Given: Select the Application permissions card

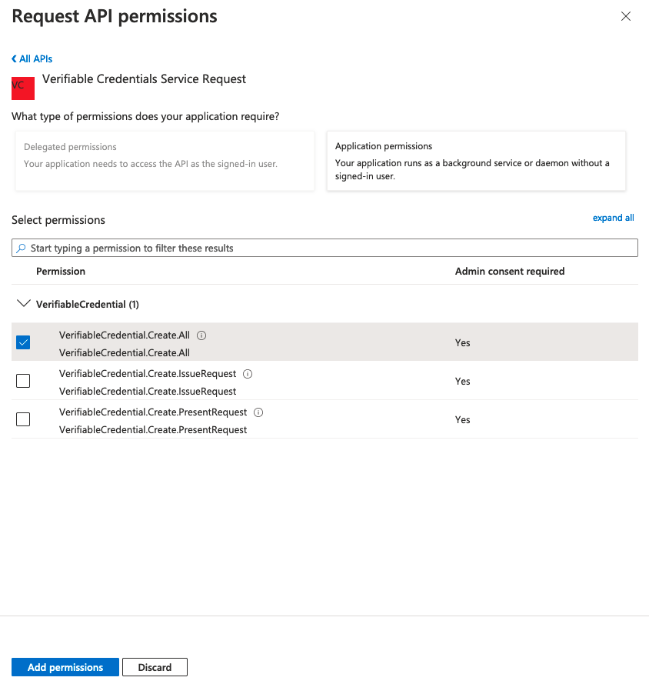Looking at the screenshot, I should pyautogui.click(x=476, y=161).
